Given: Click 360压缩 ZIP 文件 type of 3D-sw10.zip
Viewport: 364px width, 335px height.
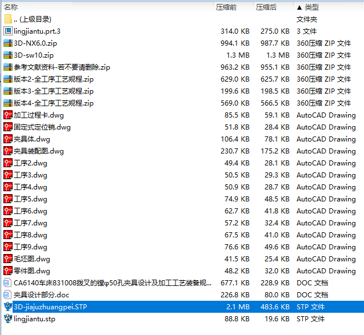Looking at the screenshot, I should (323, 55).
